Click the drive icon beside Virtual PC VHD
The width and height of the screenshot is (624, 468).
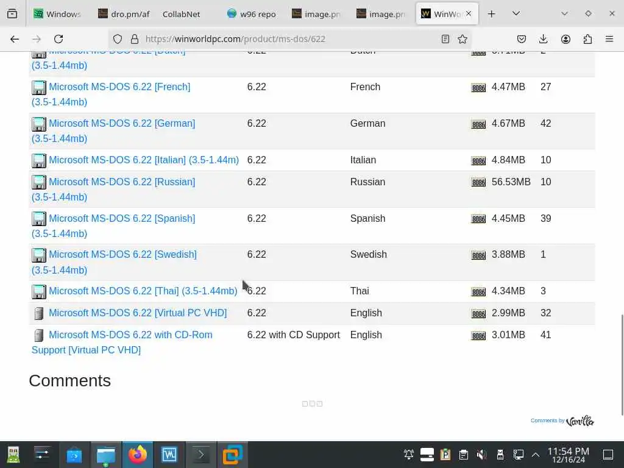[38, 314]
